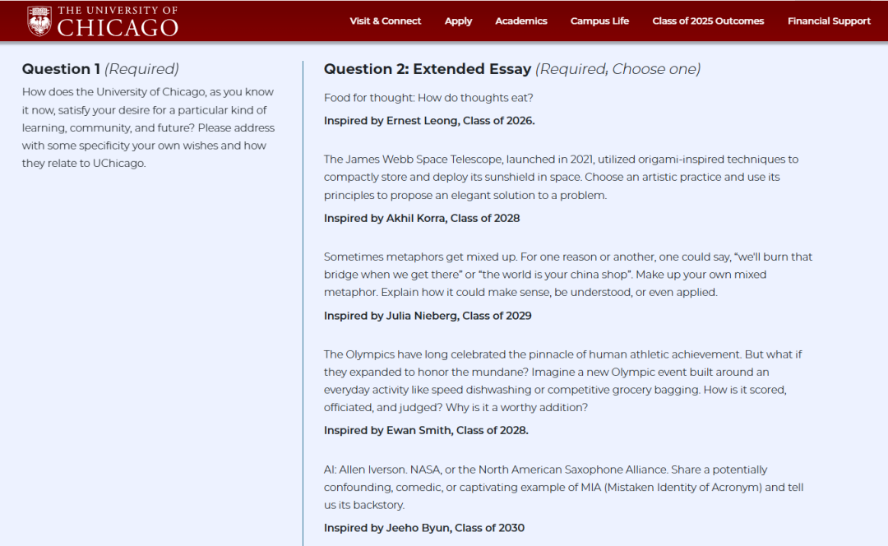Click 'Inspired by Ernest Leong' credit line

429,121
